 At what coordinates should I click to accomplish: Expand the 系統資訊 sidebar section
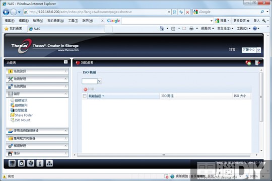click(x=37, y=71)
